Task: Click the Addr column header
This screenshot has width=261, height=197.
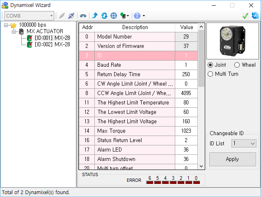Action: [87, 27]
